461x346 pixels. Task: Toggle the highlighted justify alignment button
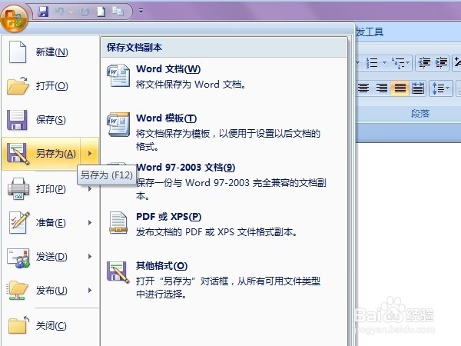[400, 88]
